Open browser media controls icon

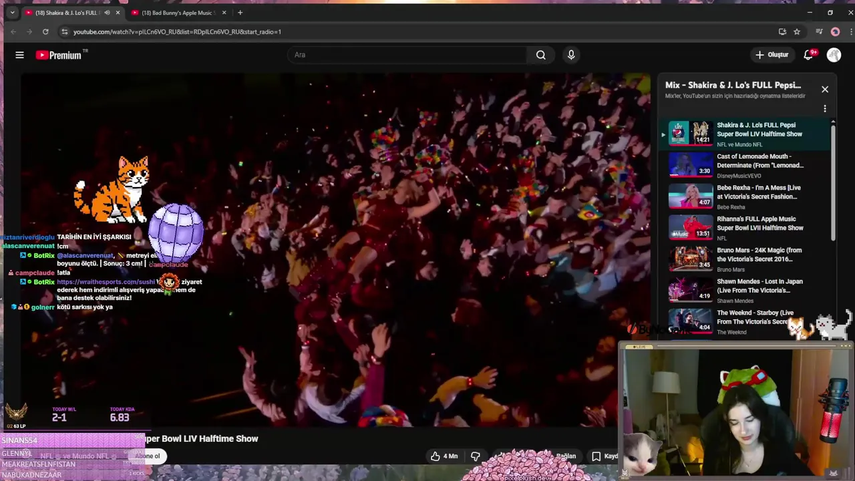[x=819, y=31]
